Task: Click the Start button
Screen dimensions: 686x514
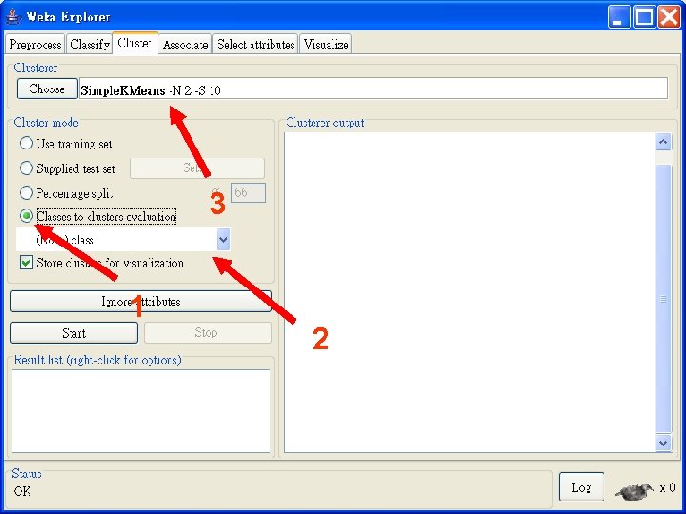Action: coord(74,333)
